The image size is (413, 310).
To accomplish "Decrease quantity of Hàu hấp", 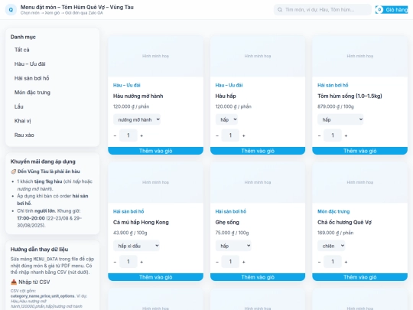I will coord(217,135).
